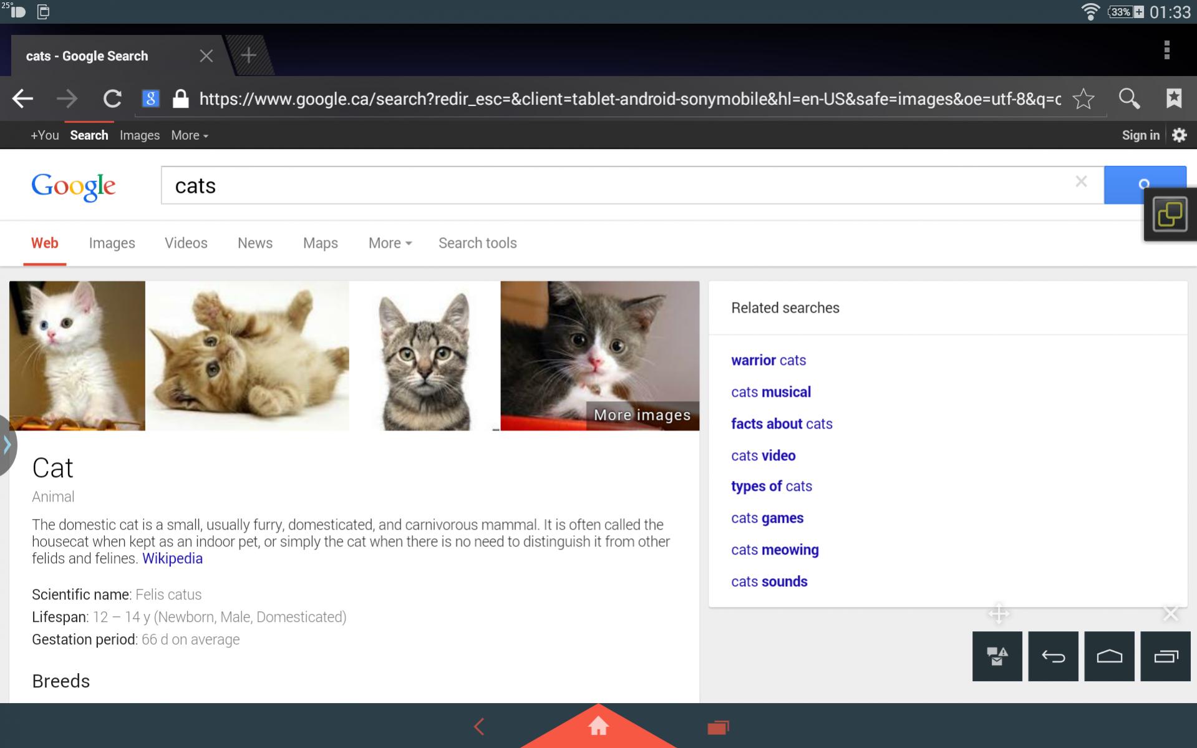The image size is (1197, 748).
Task: Open a new browser tab
Action: coord(249,56)
